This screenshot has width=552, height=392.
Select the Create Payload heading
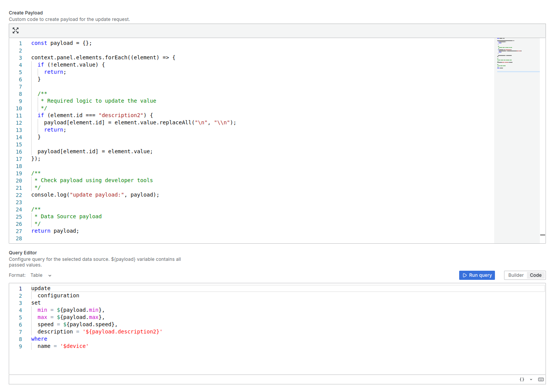[x=25, y=13]
